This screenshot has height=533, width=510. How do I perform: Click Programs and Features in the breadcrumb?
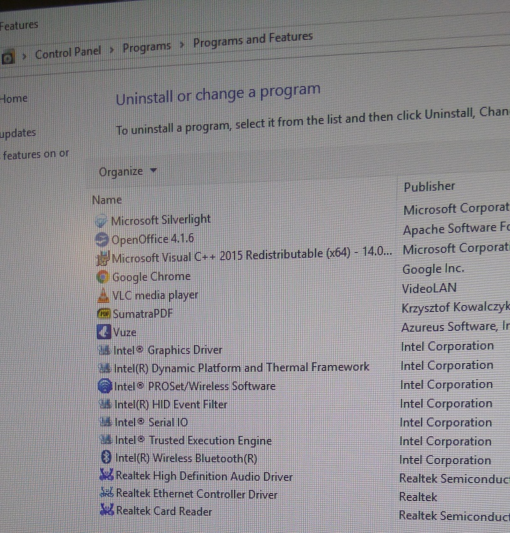(x=253, y=39)
